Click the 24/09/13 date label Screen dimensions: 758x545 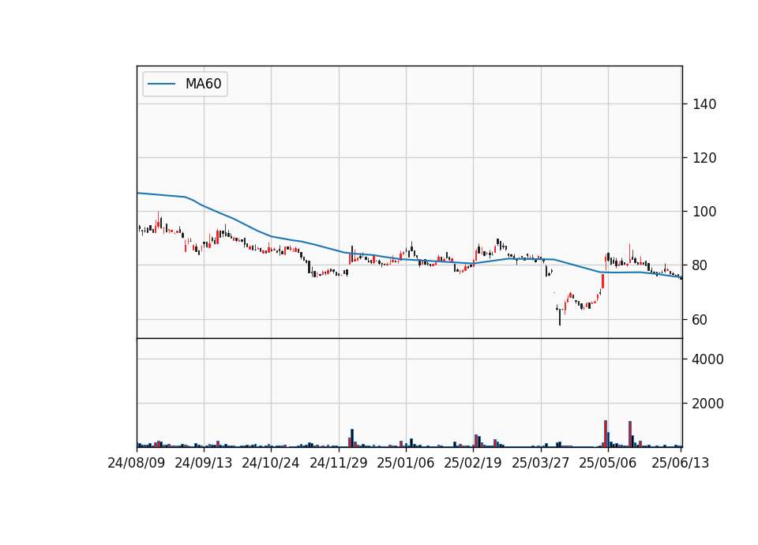coord(204,463)
